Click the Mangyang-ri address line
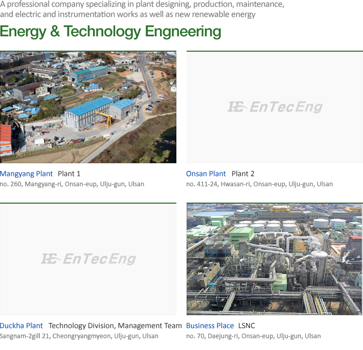Viewport: 363px width, 350px height. tap(72, 184)
